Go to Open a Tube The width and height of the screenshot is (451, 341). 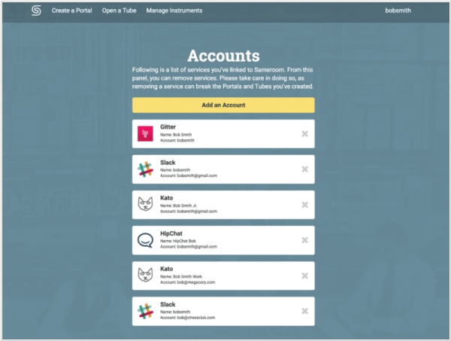[119, 11]
